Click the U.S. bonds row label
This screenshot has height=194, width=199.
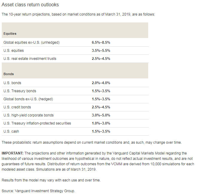coord(12,83)
